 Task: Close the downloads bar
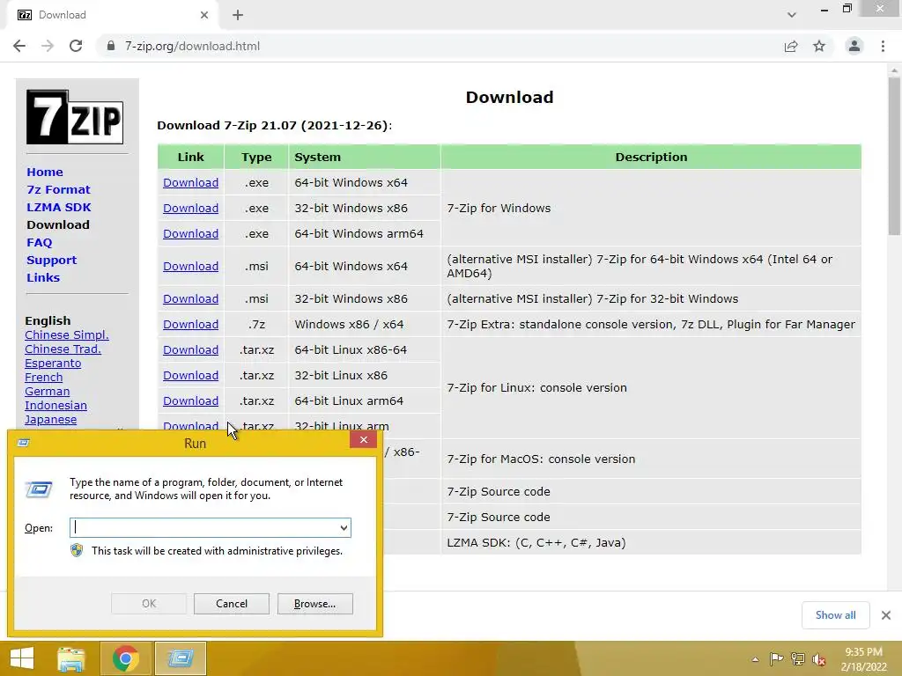(x=886, y=615)
